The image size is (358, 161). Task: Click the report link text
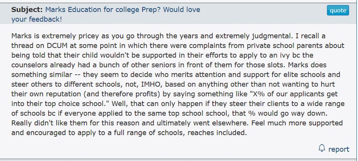tap(339, 149)
